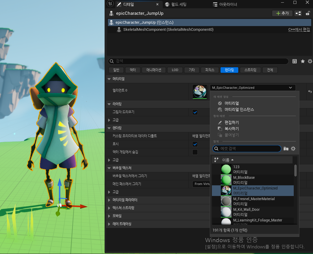
Task: Select the 피직스 filter tab
Action: tap(210, 70)
